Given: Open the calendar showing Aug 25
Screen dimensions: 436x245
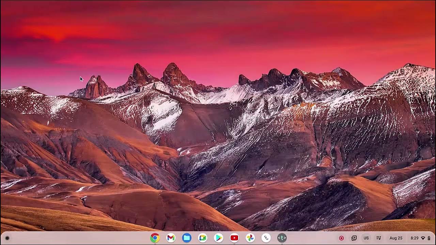Looking at the screenshot, I should click(x=396, y=238).
